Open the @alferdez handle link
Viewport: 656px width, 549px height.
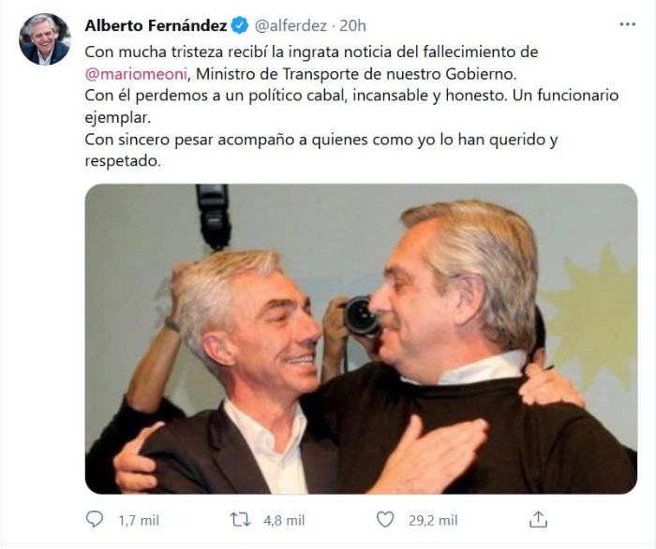pyautogui.click(x=291, y=25)
